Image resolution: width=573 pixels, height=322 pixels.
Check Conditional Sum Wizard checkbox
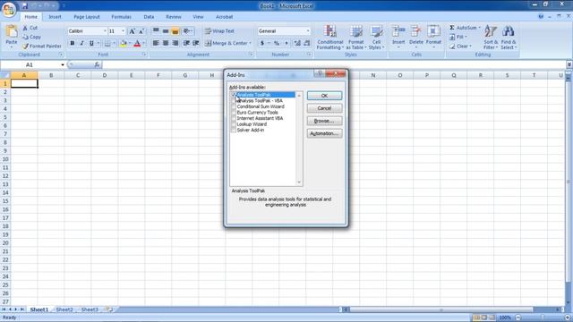pyautogui.click(x=233, y=106)
